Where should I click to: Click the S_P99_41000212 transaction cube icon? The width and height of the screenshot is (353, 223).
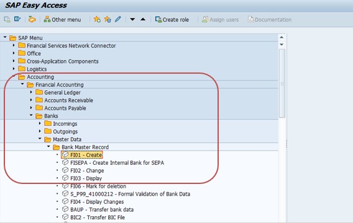pos(65,193)
